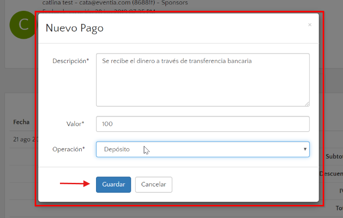Viewport: 343px width, 218px height.
Task: Click the Descuento label in background table
Action: coord(331,174)
